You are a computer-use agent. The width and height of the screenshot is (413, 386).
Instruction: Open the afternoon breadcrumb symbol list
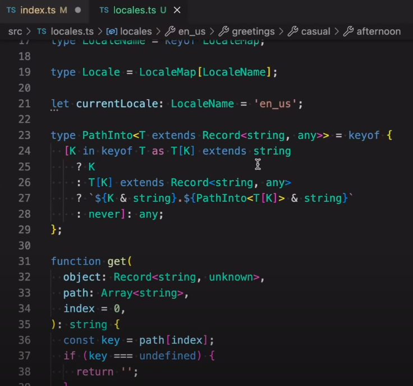point(379,31)
